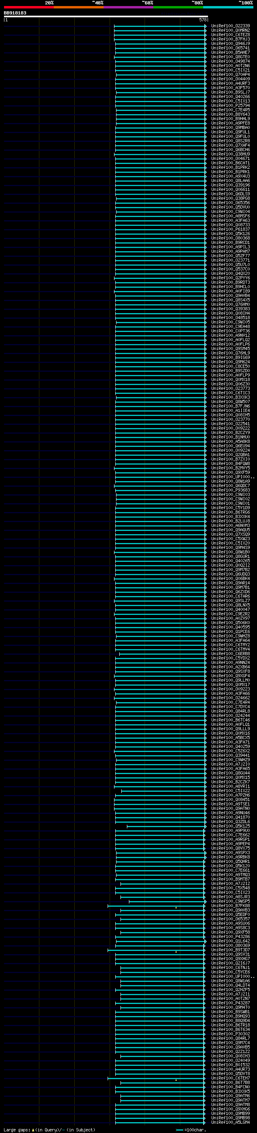Select label UniRef100_Q8W1B0
Screen dimensions: 257x1133
230,552
